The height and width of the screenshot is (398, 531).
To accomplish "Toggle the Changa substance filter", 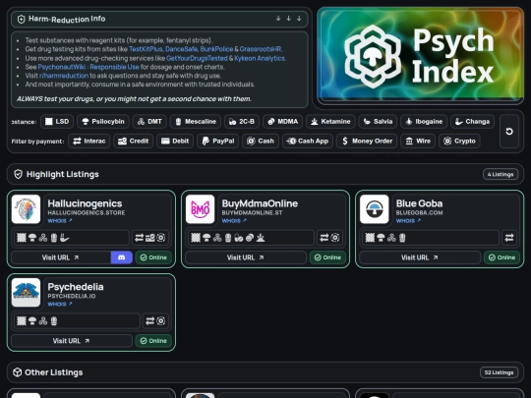I will (x=472, y=122).
